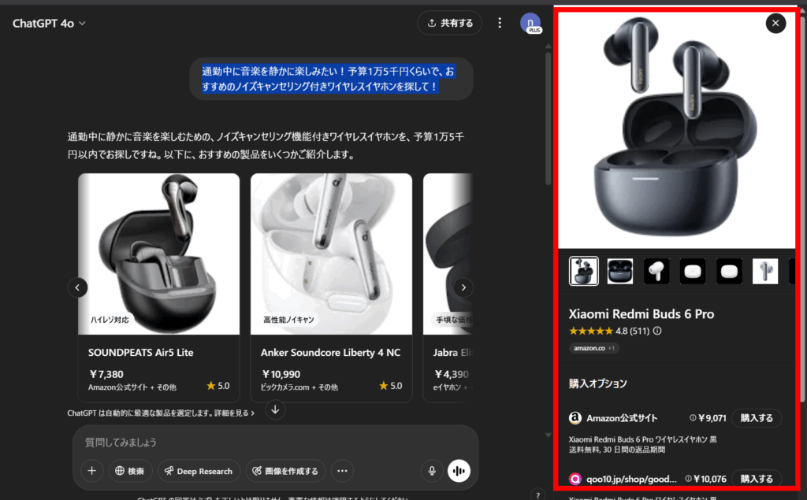This screenshot has height=500, width=807.
Task: Focus the 質問してみましょう message input field
Action: 275,443
